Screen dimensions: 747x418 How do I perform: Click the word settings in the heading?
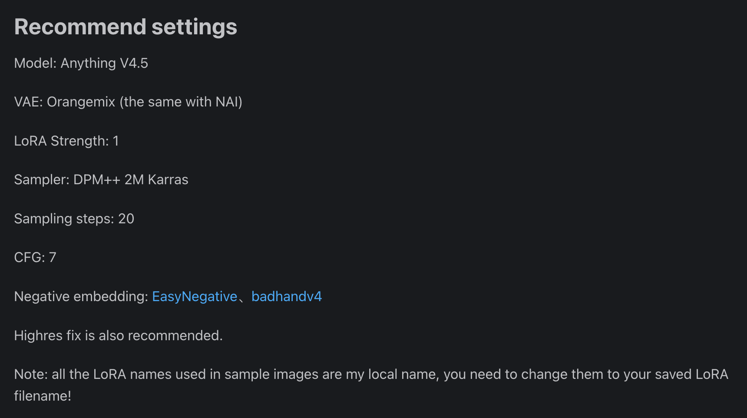(x=194, y=27)
